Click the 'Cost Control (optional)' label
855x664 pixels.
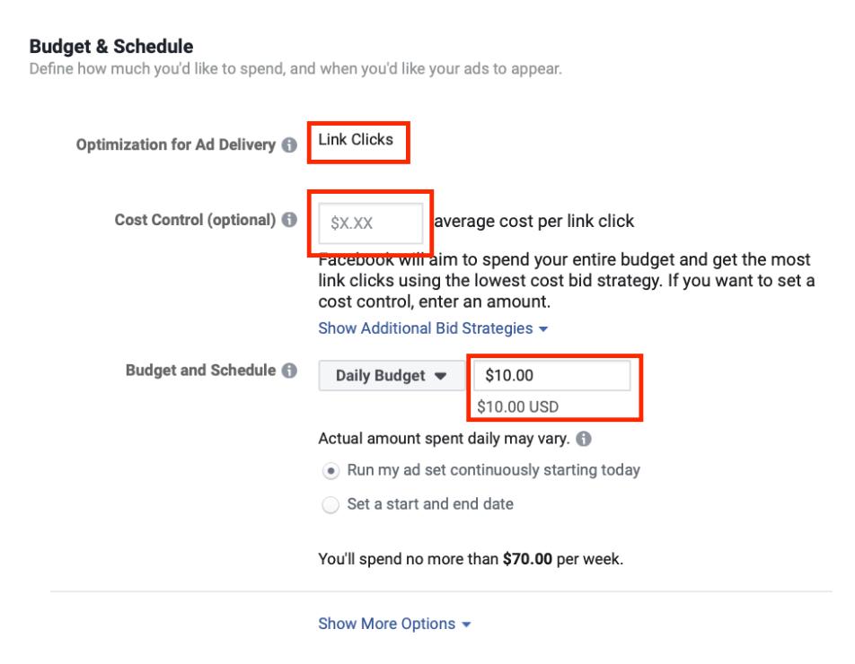(x=195, y=220)
